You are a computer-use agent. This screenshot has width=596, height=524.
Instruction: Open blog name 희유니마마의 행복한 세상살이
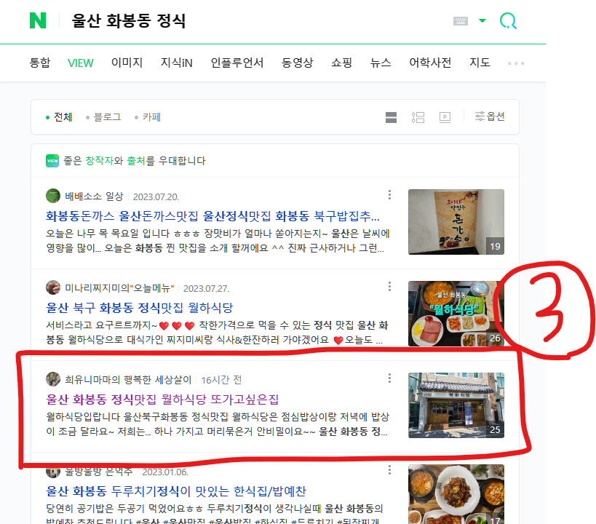pos(128,380)
